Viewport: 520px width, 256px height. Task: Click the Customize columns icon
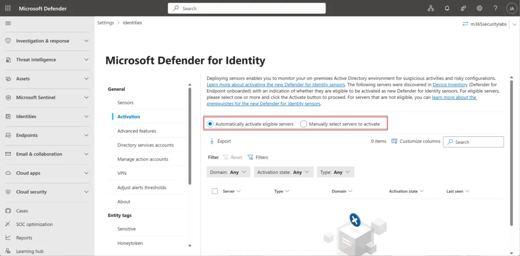click(394, 141)
